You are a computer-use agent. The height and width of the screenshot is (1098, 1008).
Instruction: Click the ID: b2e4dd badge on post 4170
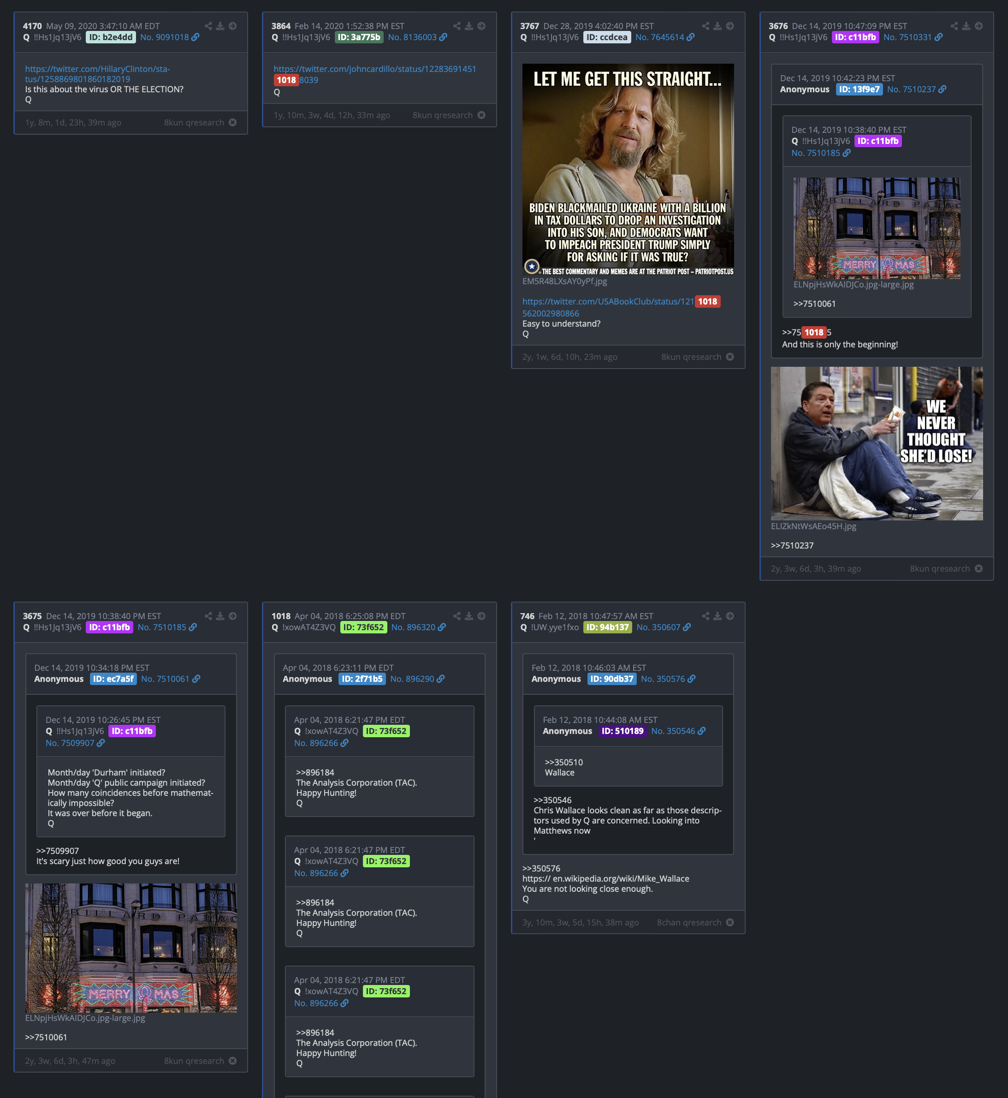(111, 37)
